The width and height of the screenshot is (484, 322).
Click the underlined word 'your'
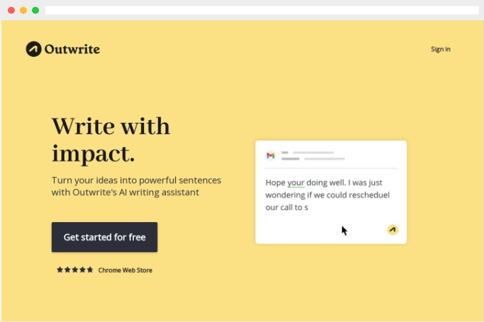click(296, 183)
